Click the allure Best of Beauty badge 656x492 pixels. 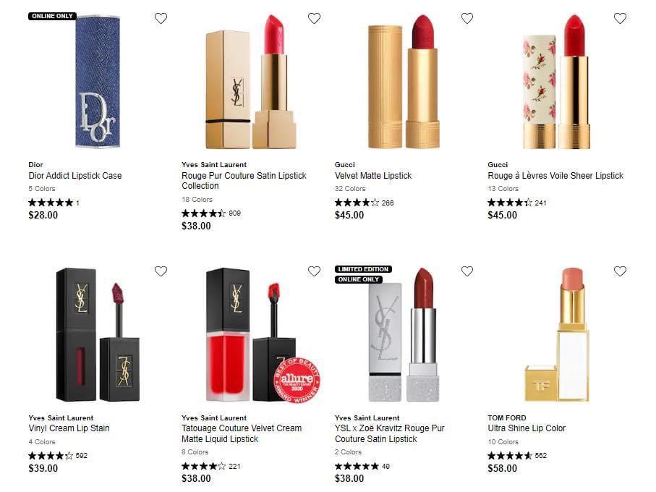(x=297, y=381)
